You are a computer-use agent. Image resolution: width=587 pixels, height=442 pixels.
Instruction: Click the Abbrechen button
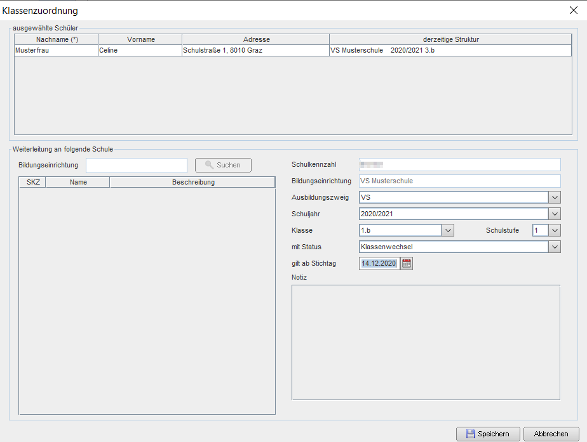coord(551,434)
